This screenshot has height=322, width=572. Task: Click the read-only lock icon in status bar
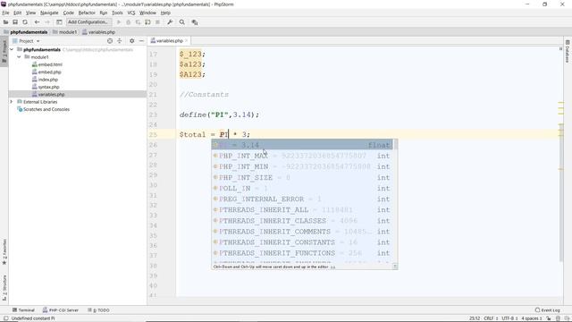pos(548,318)
